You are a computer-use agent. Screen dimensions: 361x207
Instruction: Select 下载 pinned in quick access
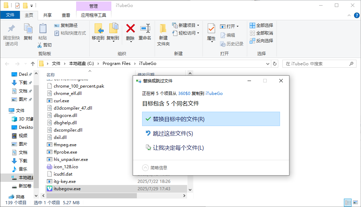pos(22,83)
